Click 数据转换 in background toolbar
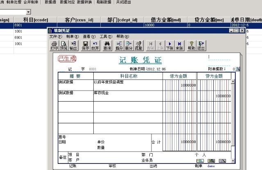Image resolution: width=262 pixels, height=170 pixels. [84, 2]
